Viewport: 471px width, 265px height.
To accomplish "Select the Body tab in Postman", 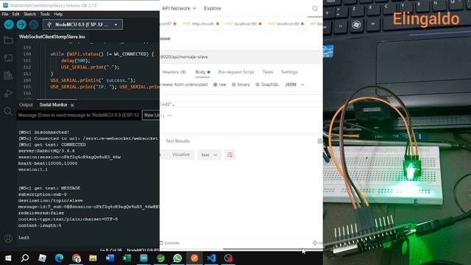I will click(x=202, y=72).
